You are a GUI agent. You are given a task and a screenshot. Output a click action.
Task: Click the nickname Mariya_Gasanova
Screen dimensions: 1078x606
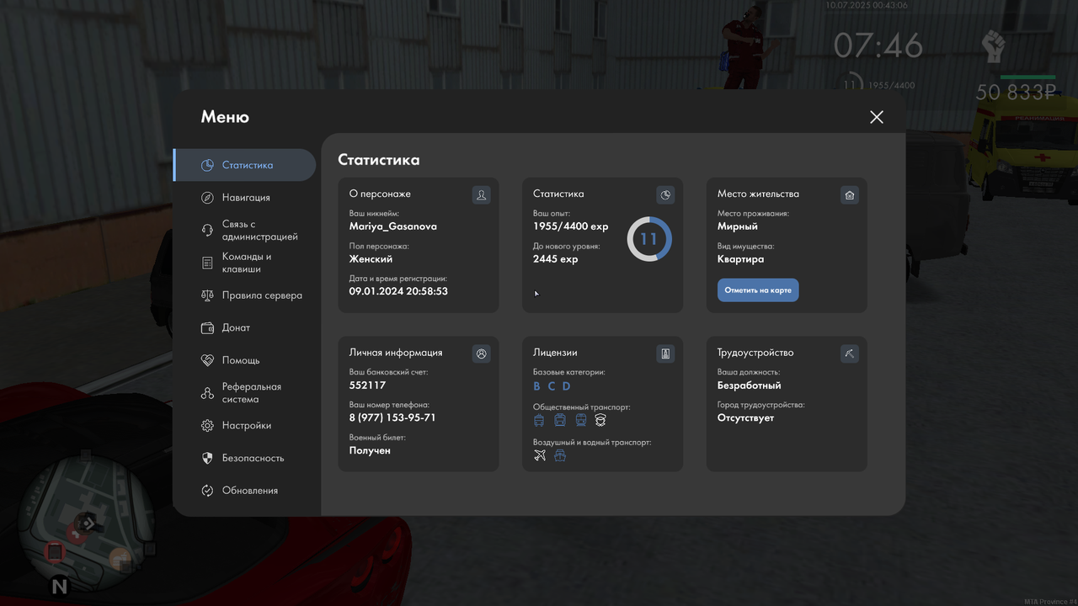pos(392,226)
